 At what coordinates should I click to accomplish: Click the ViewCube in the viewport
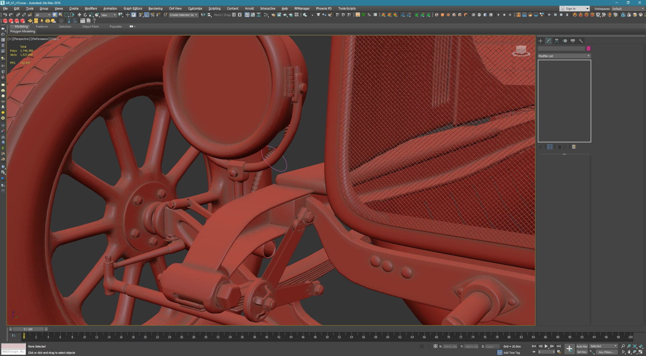pos(521,50)
